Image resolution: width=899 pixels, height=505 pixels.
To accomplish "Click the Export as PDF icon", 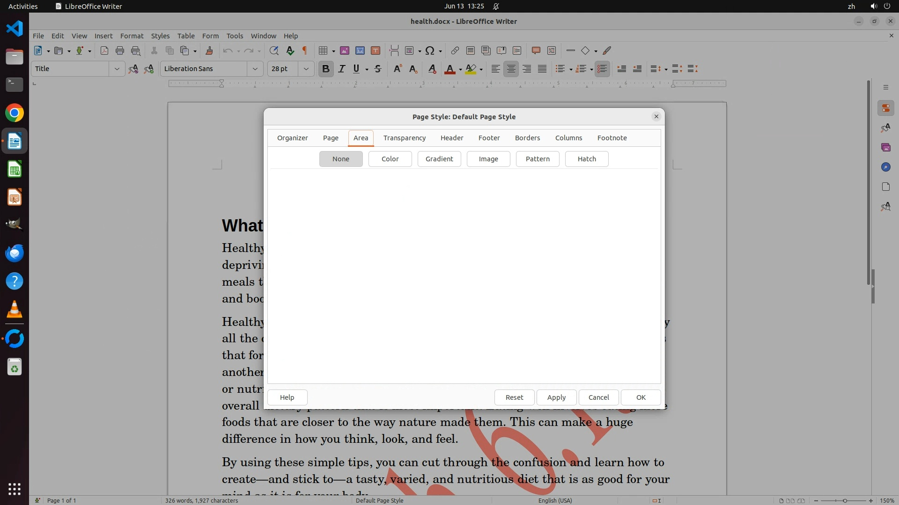I will click(x=104, y=51).
